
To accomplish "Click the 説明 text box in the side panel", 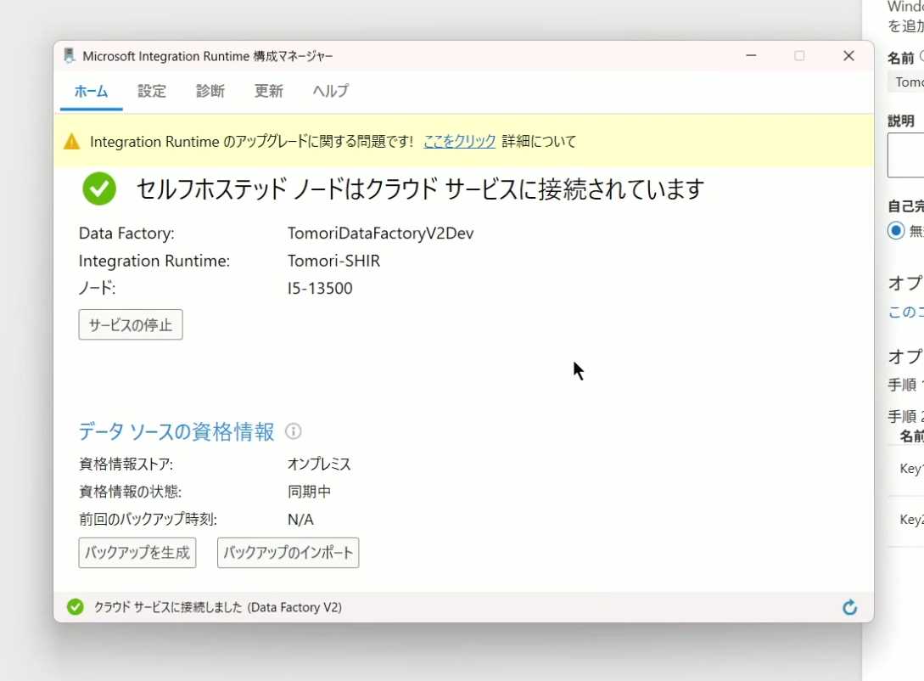I will (x=906, y=156).
